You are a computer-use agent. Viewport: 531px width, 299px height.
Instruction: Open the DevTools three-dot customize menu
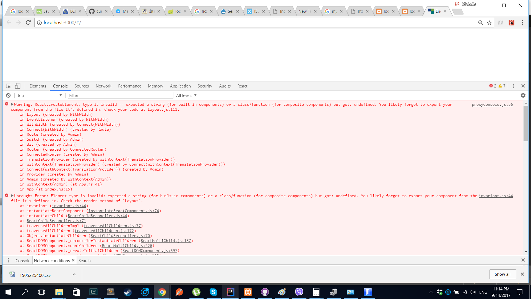click(x=514, y=86)
